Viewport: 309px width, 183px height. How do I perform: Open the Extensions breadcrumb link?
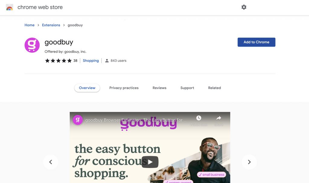point(51,25)
